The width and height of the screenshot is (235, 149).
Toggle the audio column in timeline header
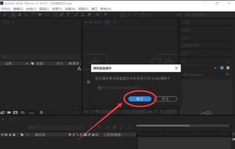(6, 134)
